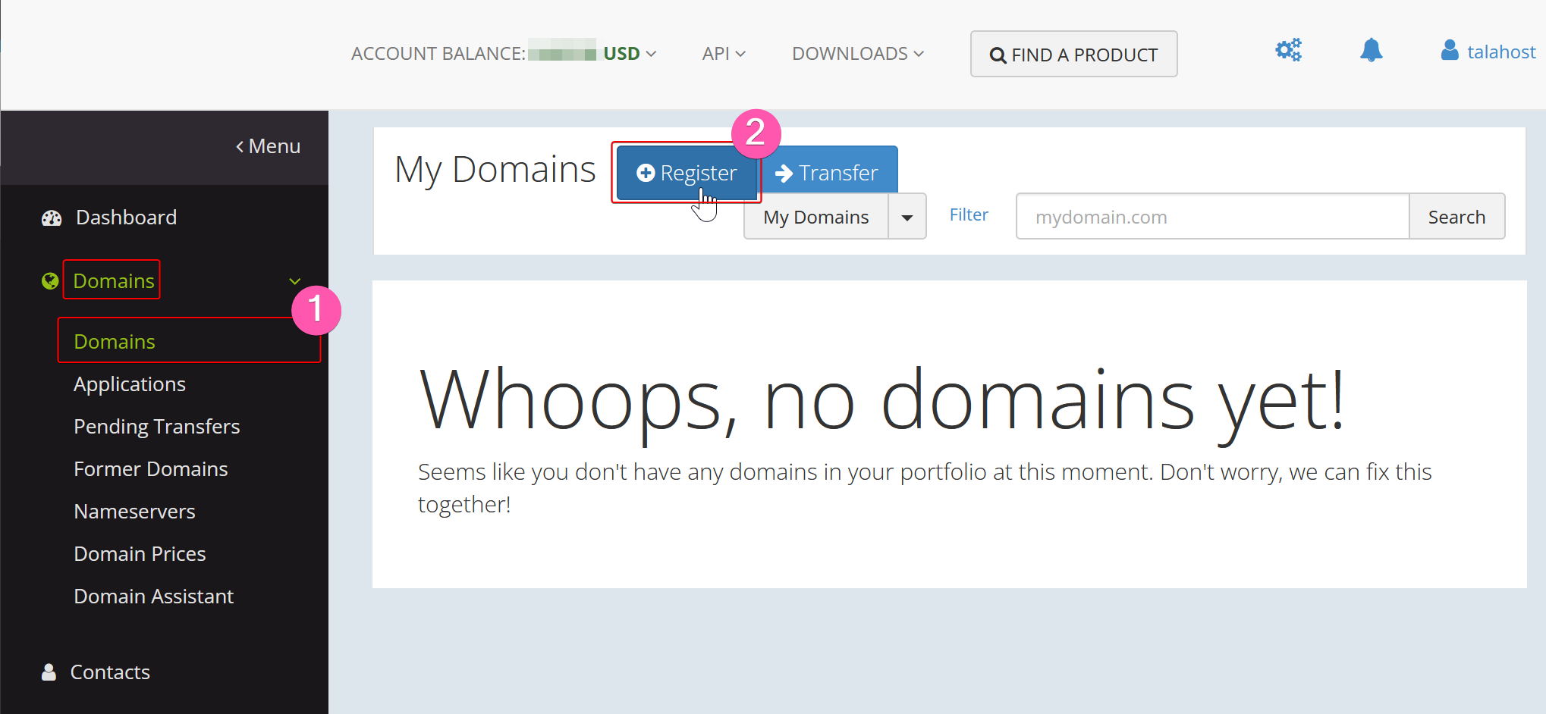The image size is (1546, 714).
Task: Open Former Domains
Action: 151,469
